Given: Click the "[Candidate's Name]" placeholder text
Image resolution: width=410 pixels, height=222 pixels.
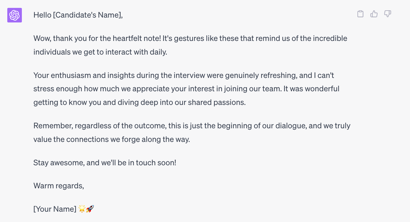Looking at the screenshot, I should tap(88, 15).
